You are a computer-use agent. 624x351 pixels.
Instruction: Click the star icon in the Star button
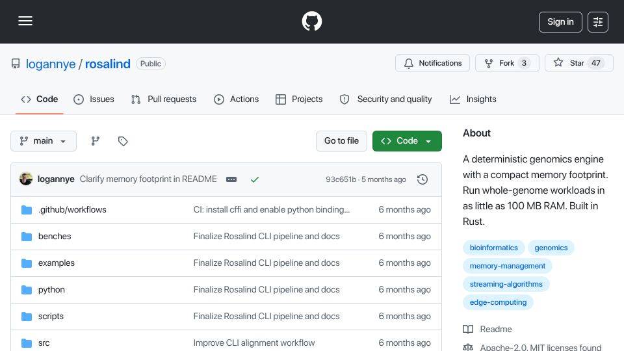[x=558, y=62]
